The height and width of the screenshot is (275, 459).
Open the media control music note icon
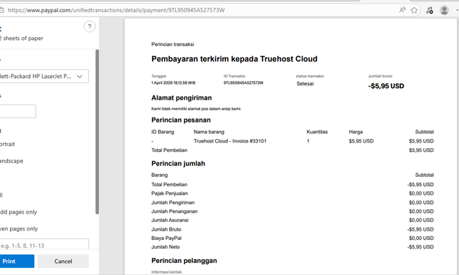pos(430,10)
